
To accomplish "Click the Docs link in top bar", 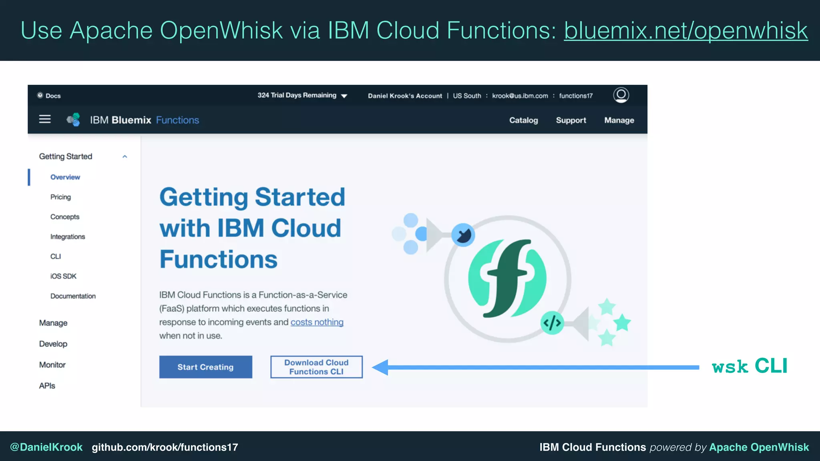I will point(53,96).
